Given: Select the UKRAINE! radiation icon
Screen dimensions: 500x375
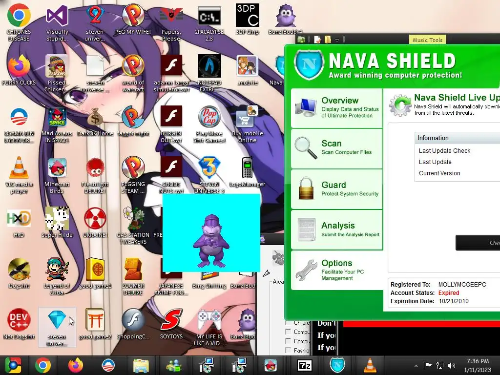Looking at the screenshot, I should click(95, 223).
